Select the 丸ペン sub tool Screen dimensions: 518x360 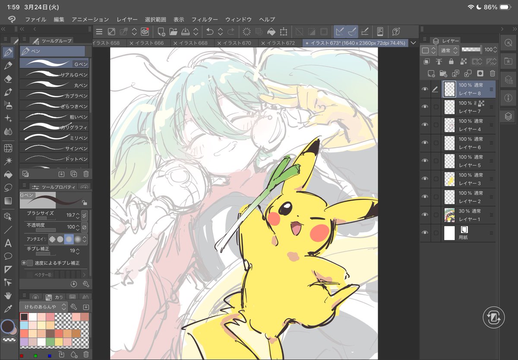(54, 85)
